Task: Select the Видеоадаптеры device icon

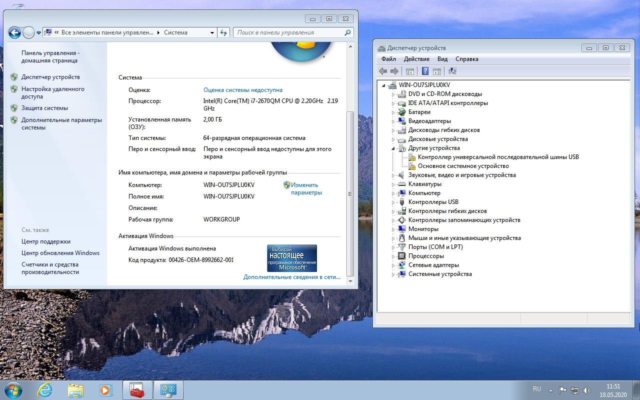Action: [402, 121]
